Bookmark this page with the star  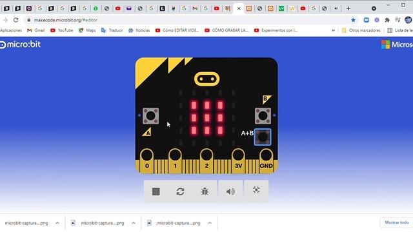coord(353,20)
